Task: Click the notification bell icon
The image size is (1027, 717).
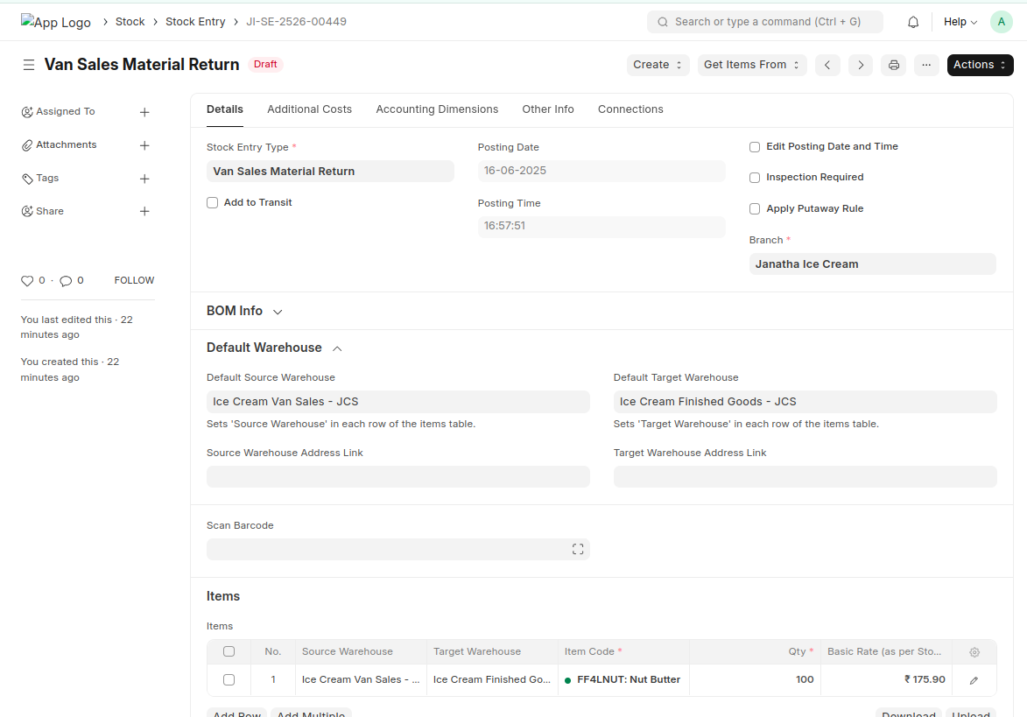Action: (913, 22)
